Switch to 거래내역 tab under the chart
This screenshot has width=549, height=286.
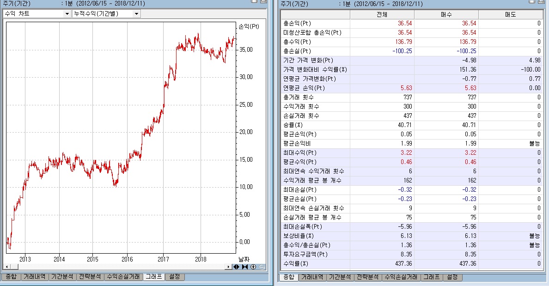35,277
